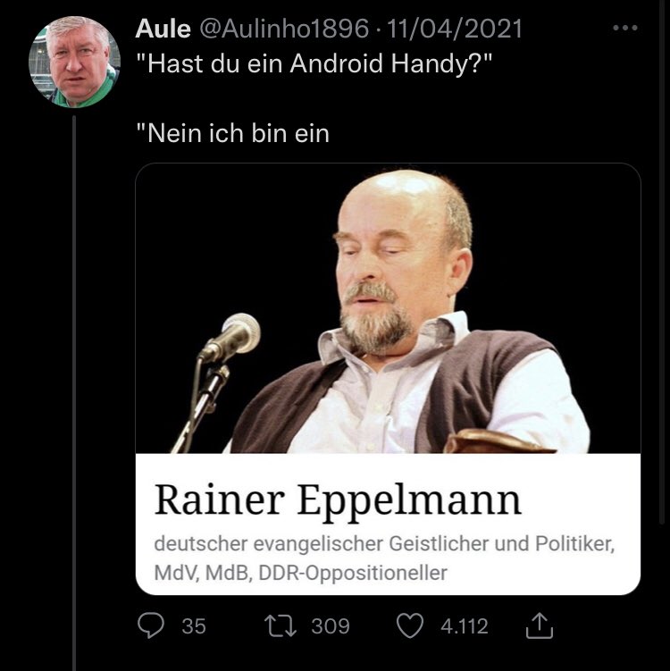Open the @Aulinho1896 handle link

point(284,29)
